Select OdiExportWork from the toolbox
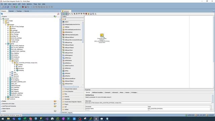The width and height of the screenshot is (215, 121). [x=69, y=53]
